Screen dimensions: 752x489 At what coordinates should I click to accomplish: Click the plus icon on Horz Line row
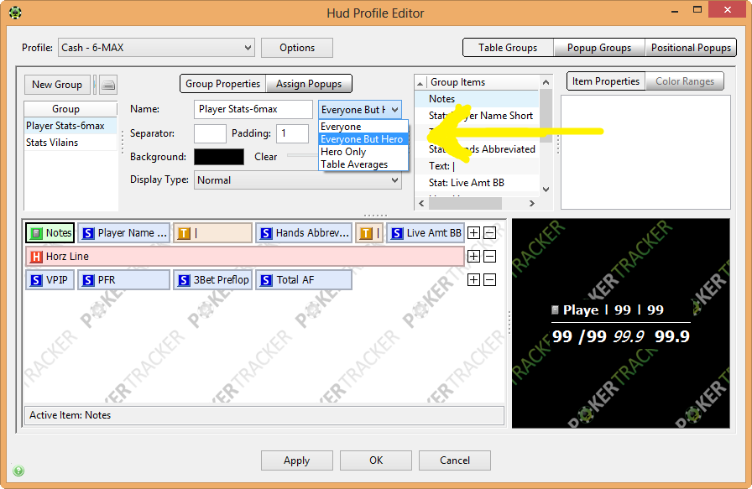474,256
